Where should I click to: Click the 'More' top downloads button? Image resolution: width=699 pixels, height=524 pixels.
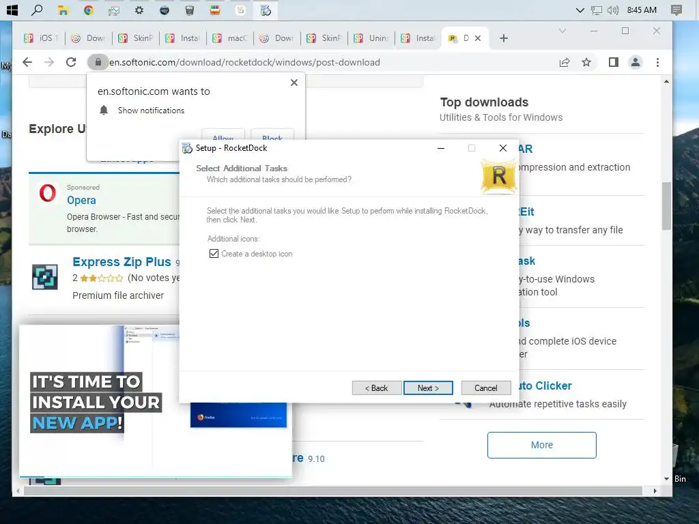tap(541, 445)
